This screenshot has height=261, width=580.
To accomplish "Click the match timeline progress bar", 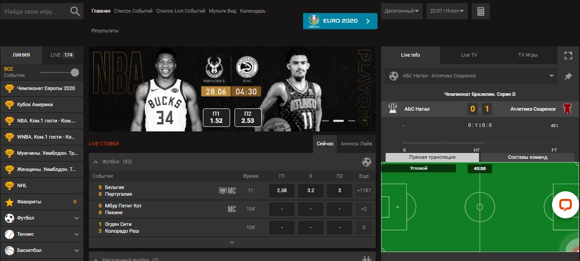I will tap(479, 144).
